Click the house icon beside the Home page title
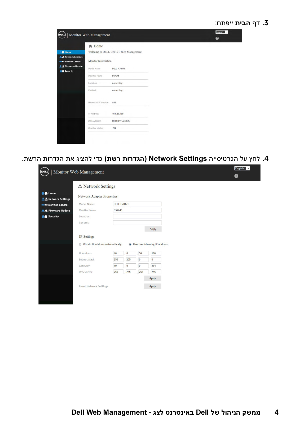The width and height of the screenshot is (299, 425). [x=90, y=46]
